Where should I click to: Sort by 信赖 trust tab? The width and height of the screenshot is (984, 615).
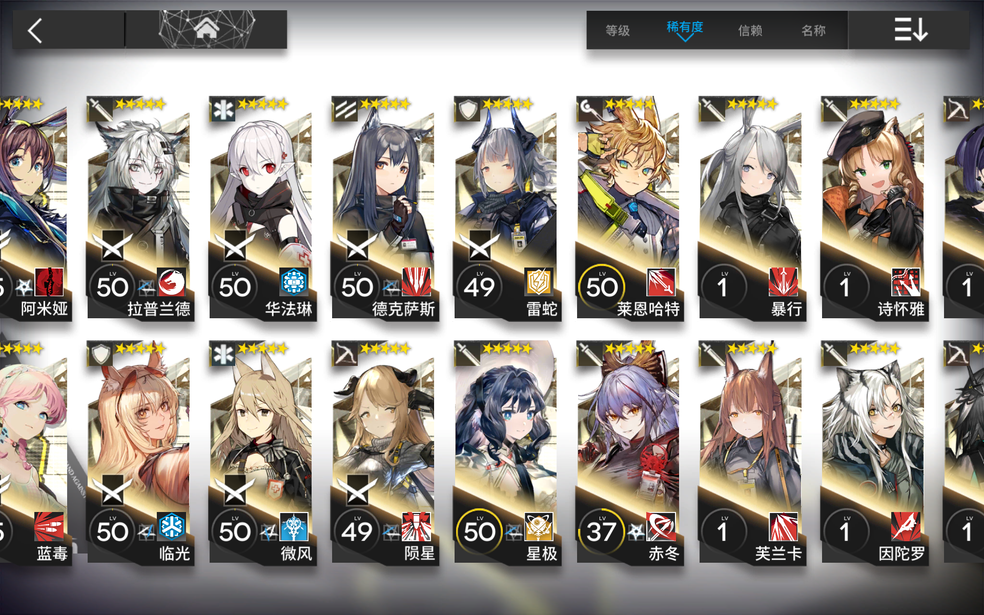(750, 31)
